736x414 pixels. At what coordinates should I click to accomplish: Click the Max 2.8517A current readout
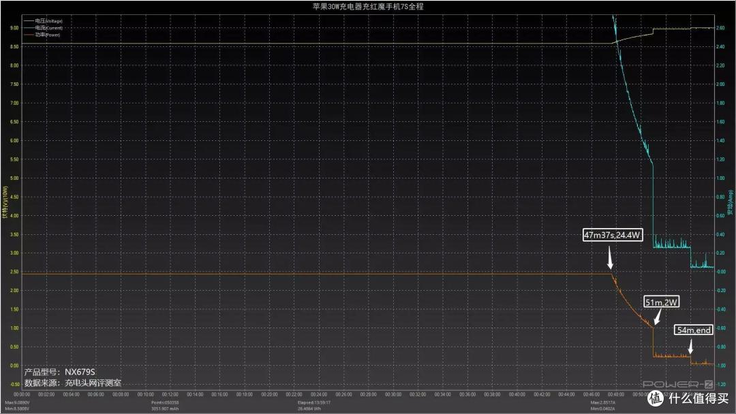click(x=603, y=402)
